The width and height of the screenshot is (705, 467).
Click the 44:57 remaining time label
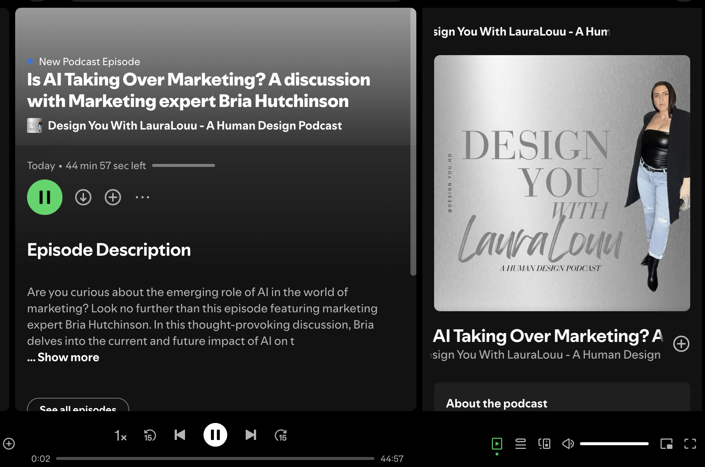[392, 458]
